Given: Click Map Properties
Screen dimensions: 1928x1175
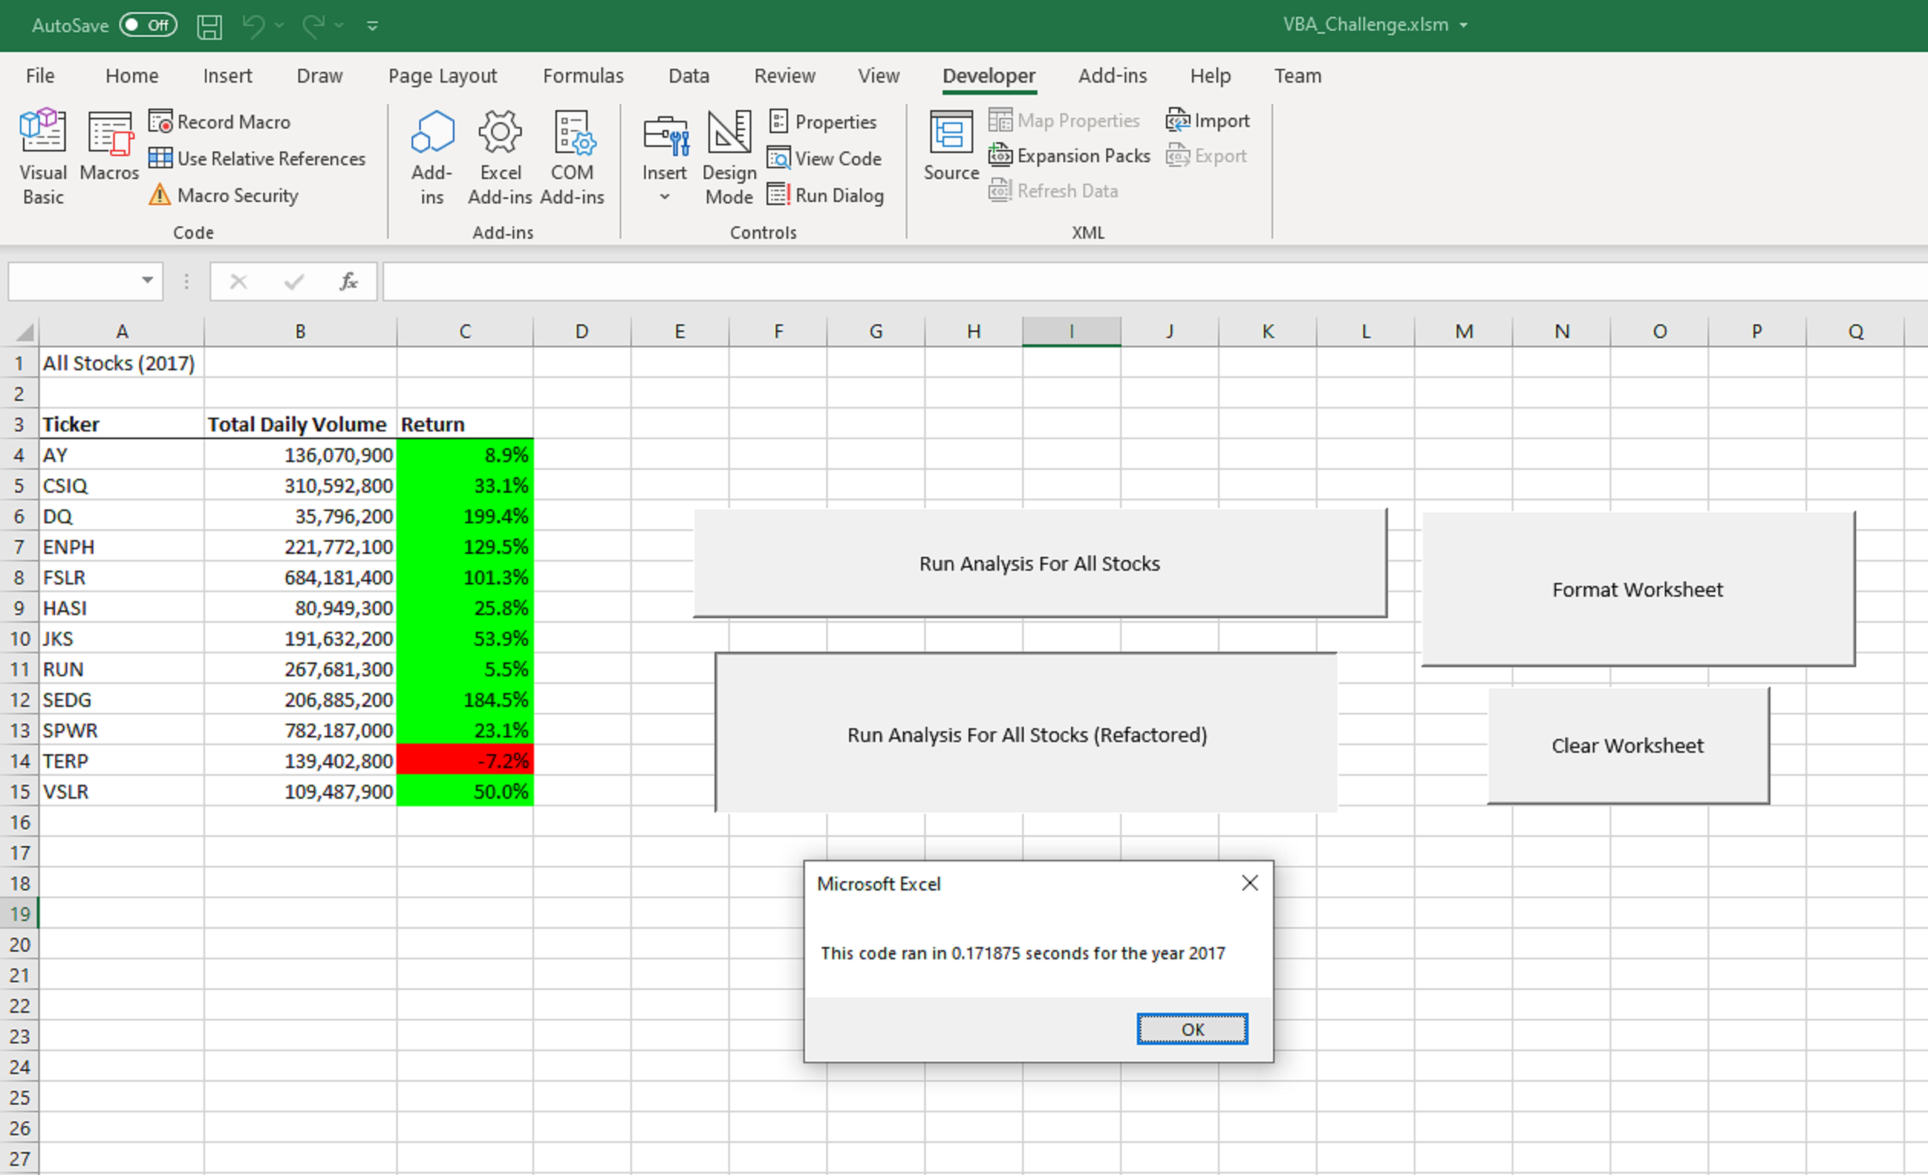Looking at the screenshot, I should (1064, 120).
